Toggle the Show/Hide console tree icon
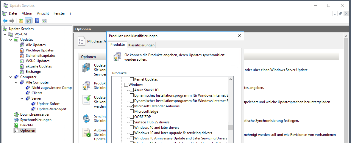 pyautogui.click(x=28, y=21)
